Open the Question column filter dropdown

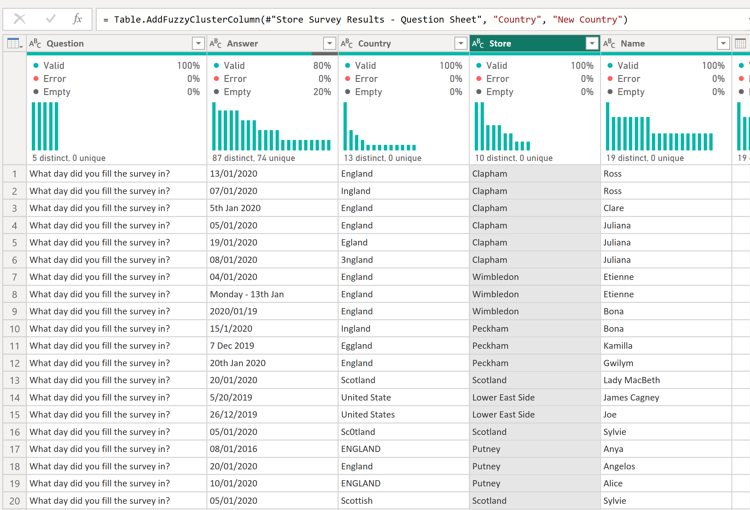pyautogui.click(x=198, y=43)
